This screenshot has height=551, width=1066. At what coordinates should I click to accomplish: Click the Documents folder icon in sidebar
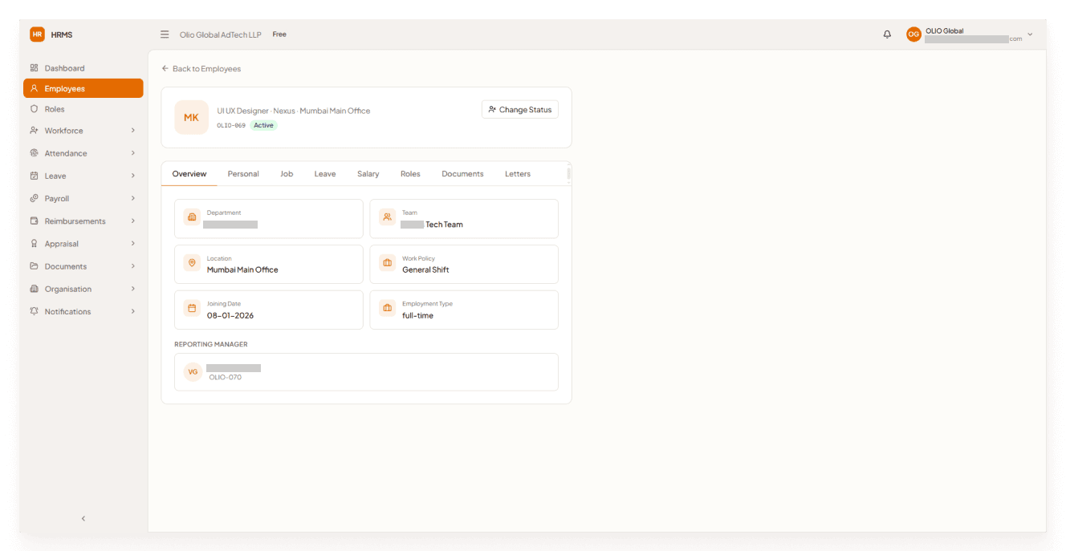[x=34, y=266]
